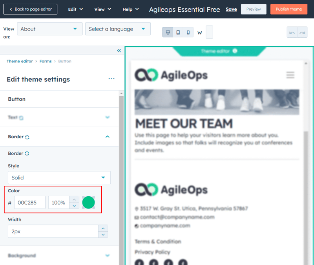Collapse the sidebar with double-chevron icon

(119, 50)
